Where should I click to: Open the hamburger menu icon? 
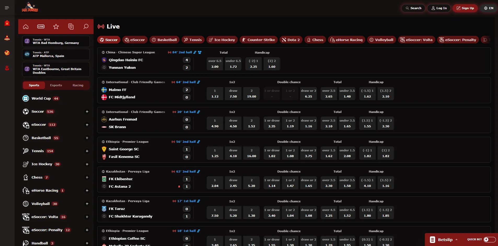[7, 8]
